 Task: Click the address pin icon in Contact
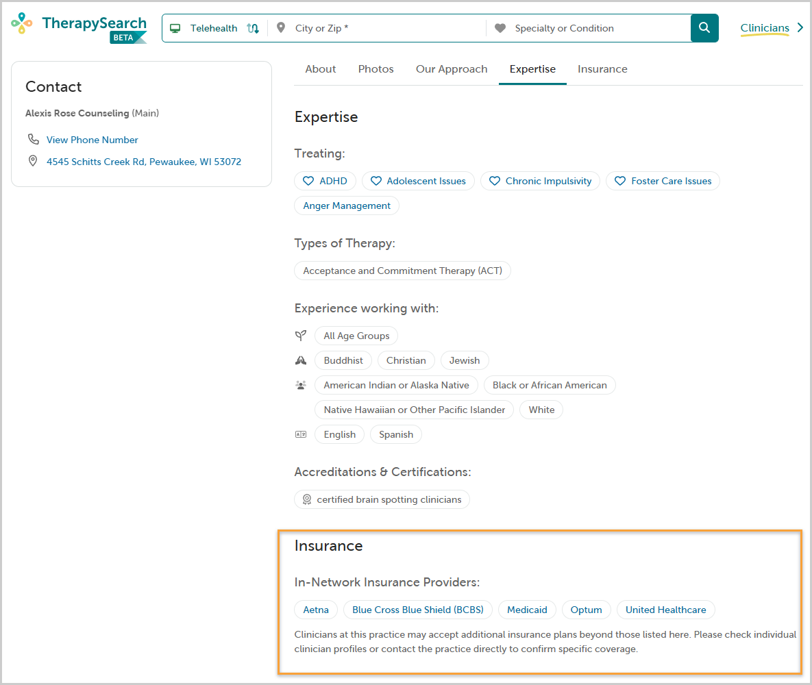coord(33,161)
